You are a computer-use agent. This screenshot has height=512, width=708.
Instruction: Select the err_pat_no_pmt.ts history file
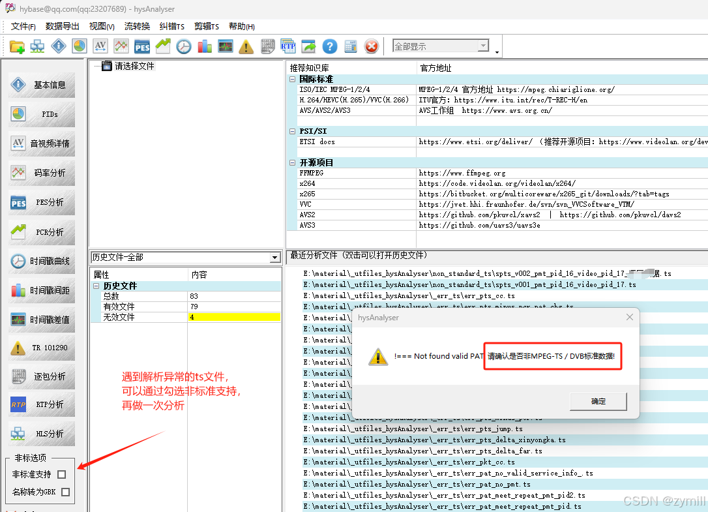417,484
